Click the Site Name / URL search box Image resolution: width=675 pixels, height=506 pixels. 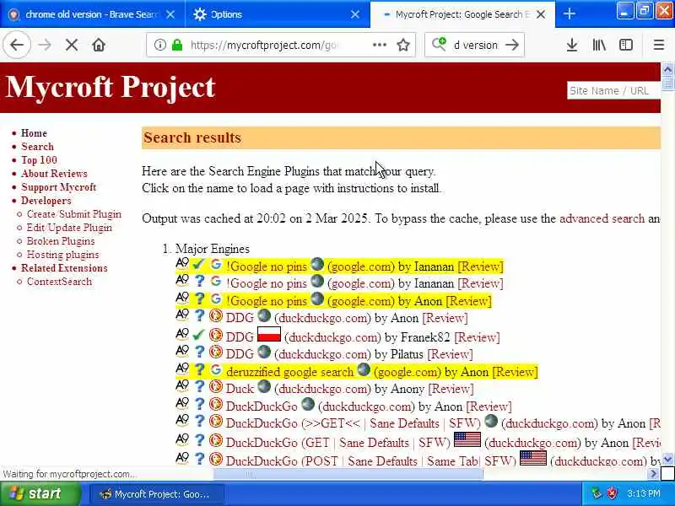pyautogui.click(x=613, y=90)
